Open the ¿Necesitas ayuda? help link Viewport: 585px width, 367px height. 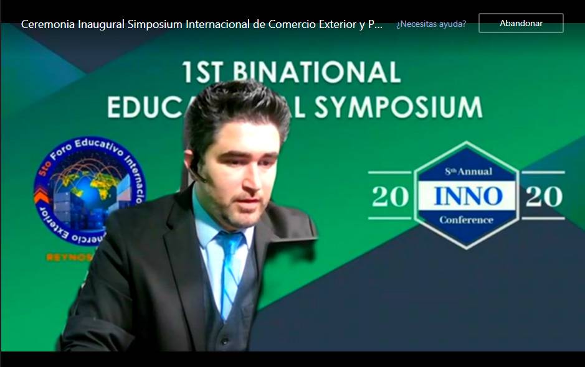pyautogui.click(x=431, y=24)
